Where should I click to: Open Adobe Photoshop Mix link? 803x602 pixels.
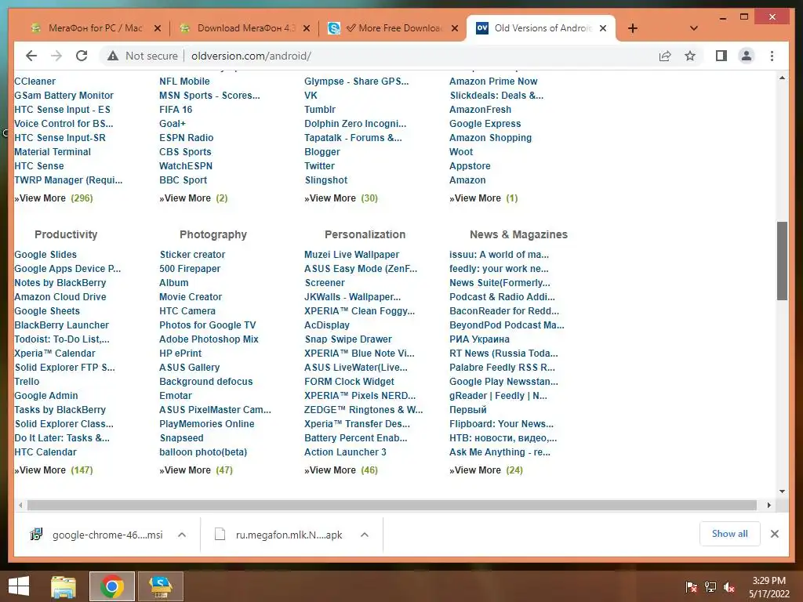click(209, 339)
